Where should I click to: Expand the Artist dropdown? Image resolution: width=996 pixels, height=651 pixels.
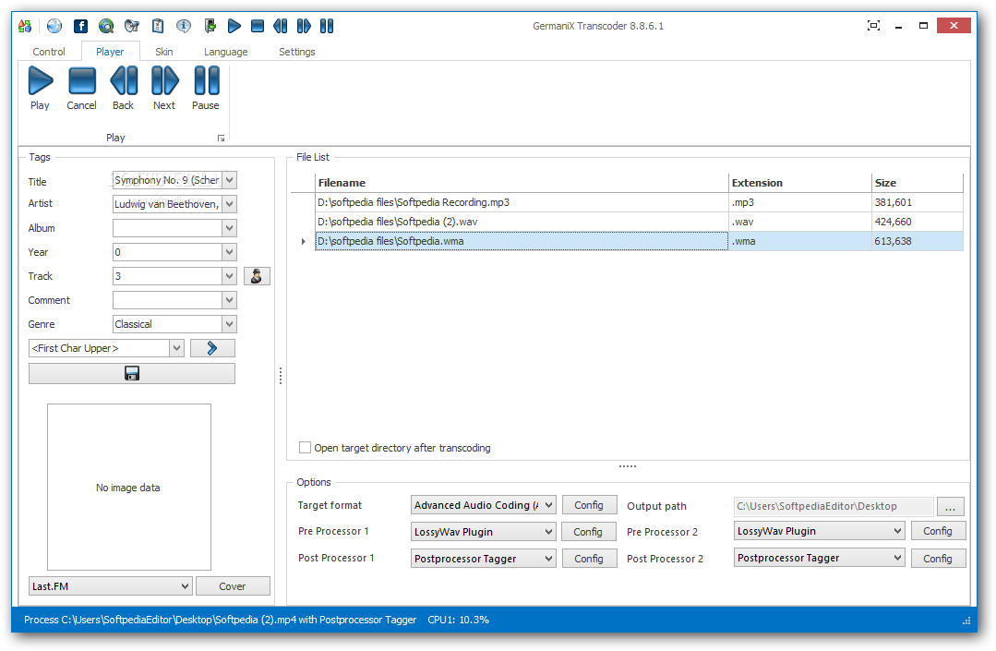[x=230, y=204]
